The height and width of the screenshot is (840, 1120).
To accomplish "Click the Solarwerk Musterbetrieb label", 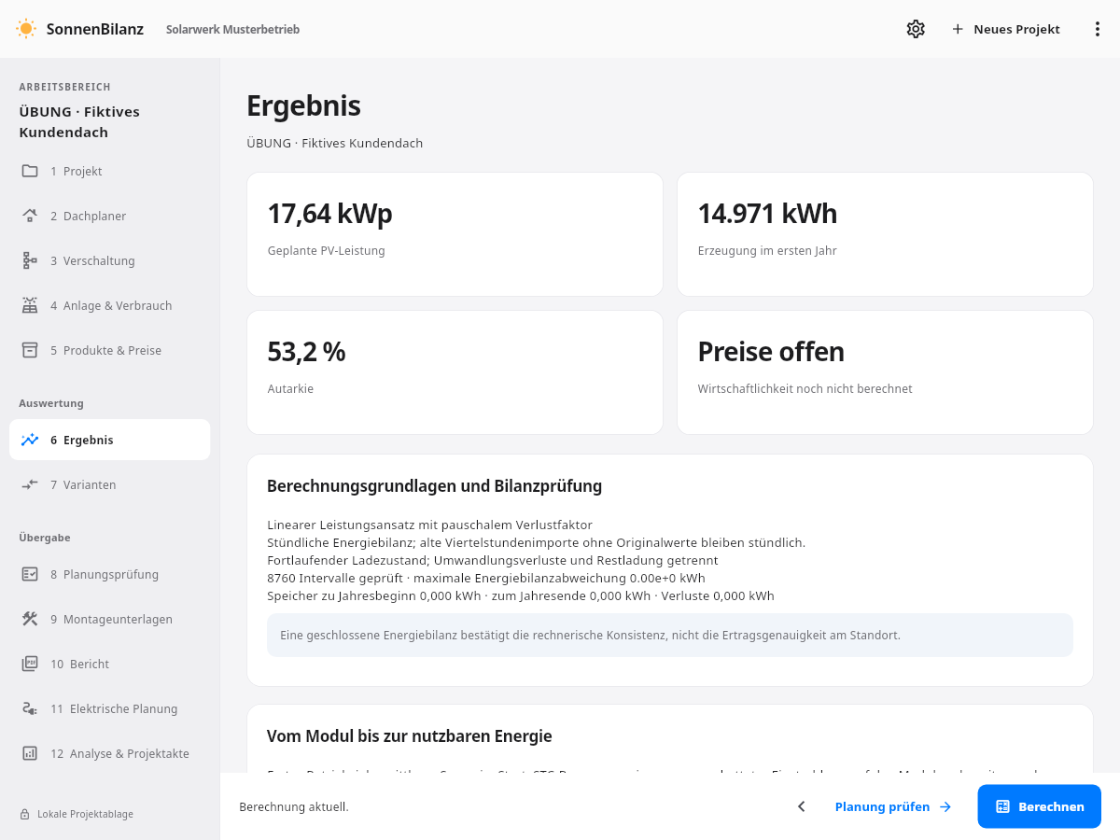I will click(x=232, y=29).
